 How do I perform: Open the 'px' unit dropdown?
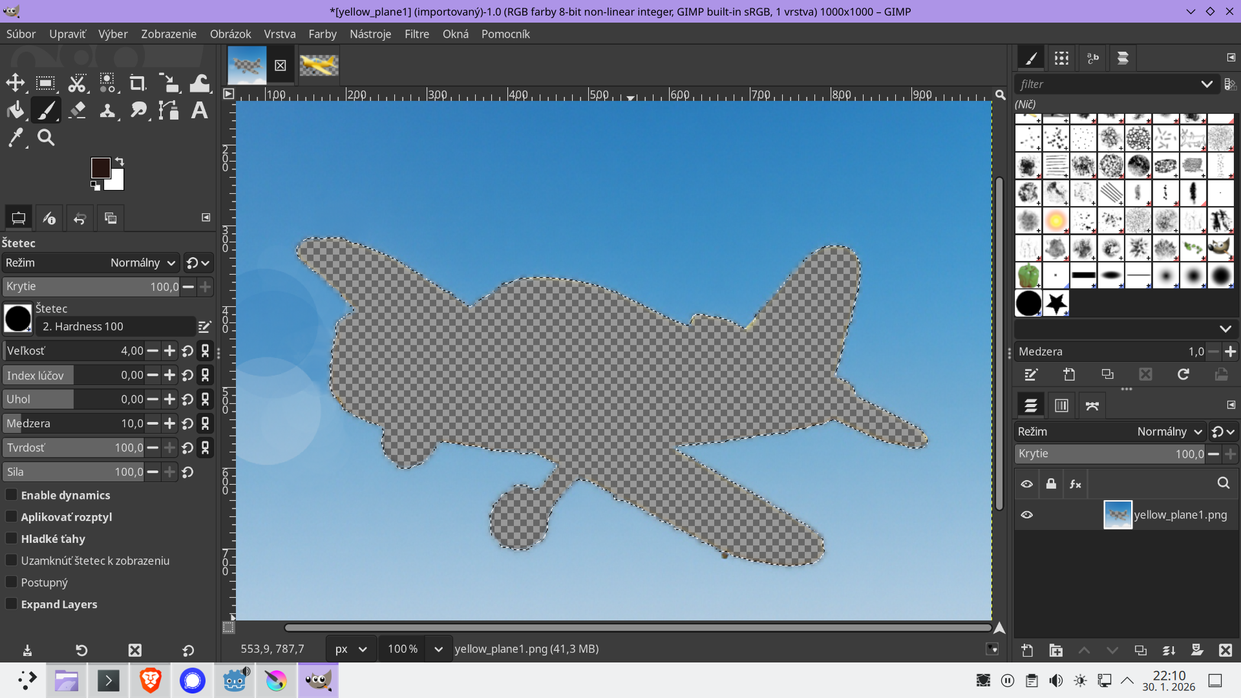pyautogui.click(x=350, y=649)
